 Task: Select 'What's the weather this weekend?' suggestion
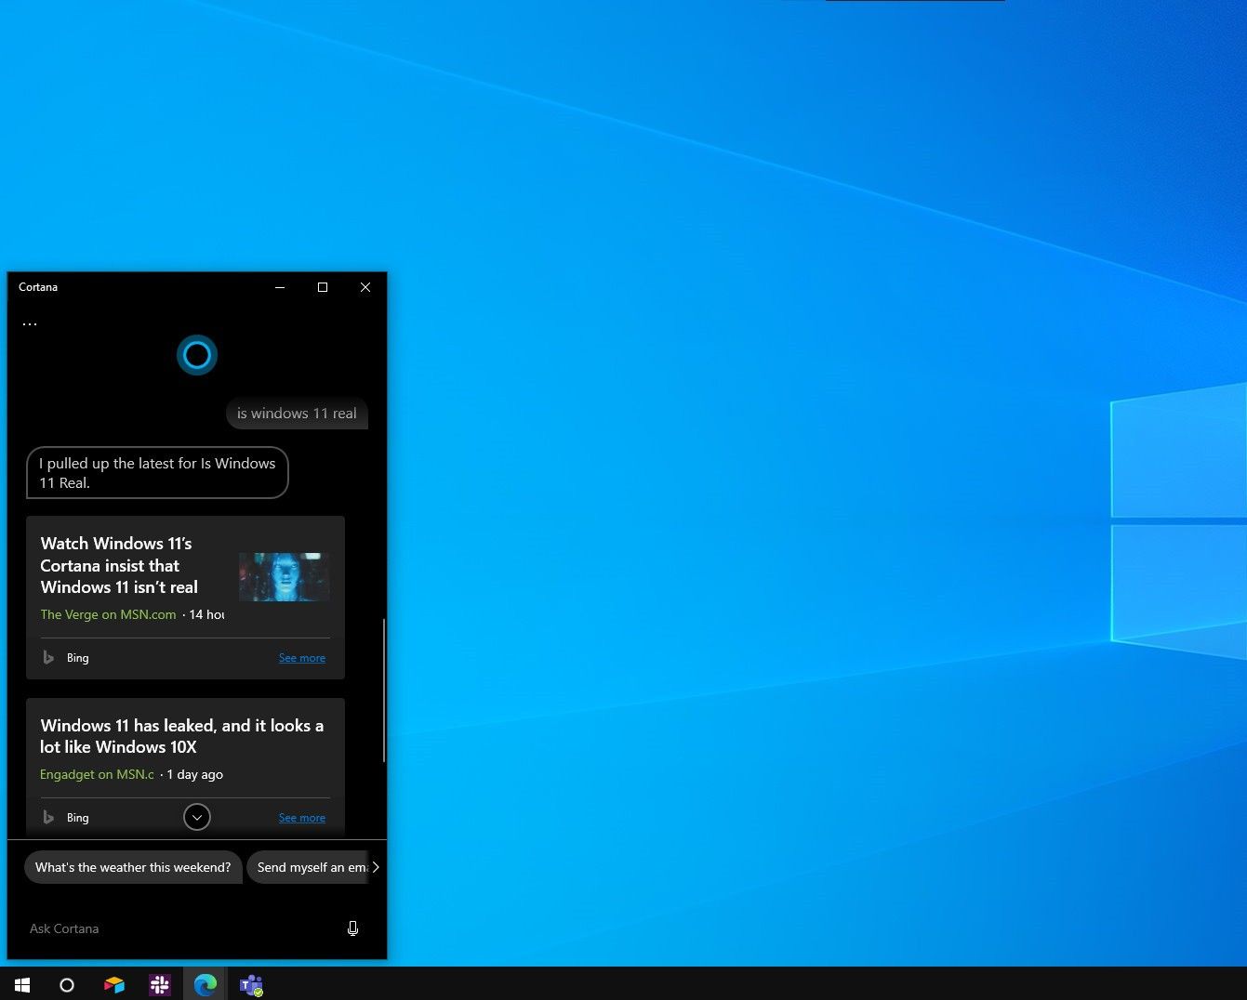[133, 867]
